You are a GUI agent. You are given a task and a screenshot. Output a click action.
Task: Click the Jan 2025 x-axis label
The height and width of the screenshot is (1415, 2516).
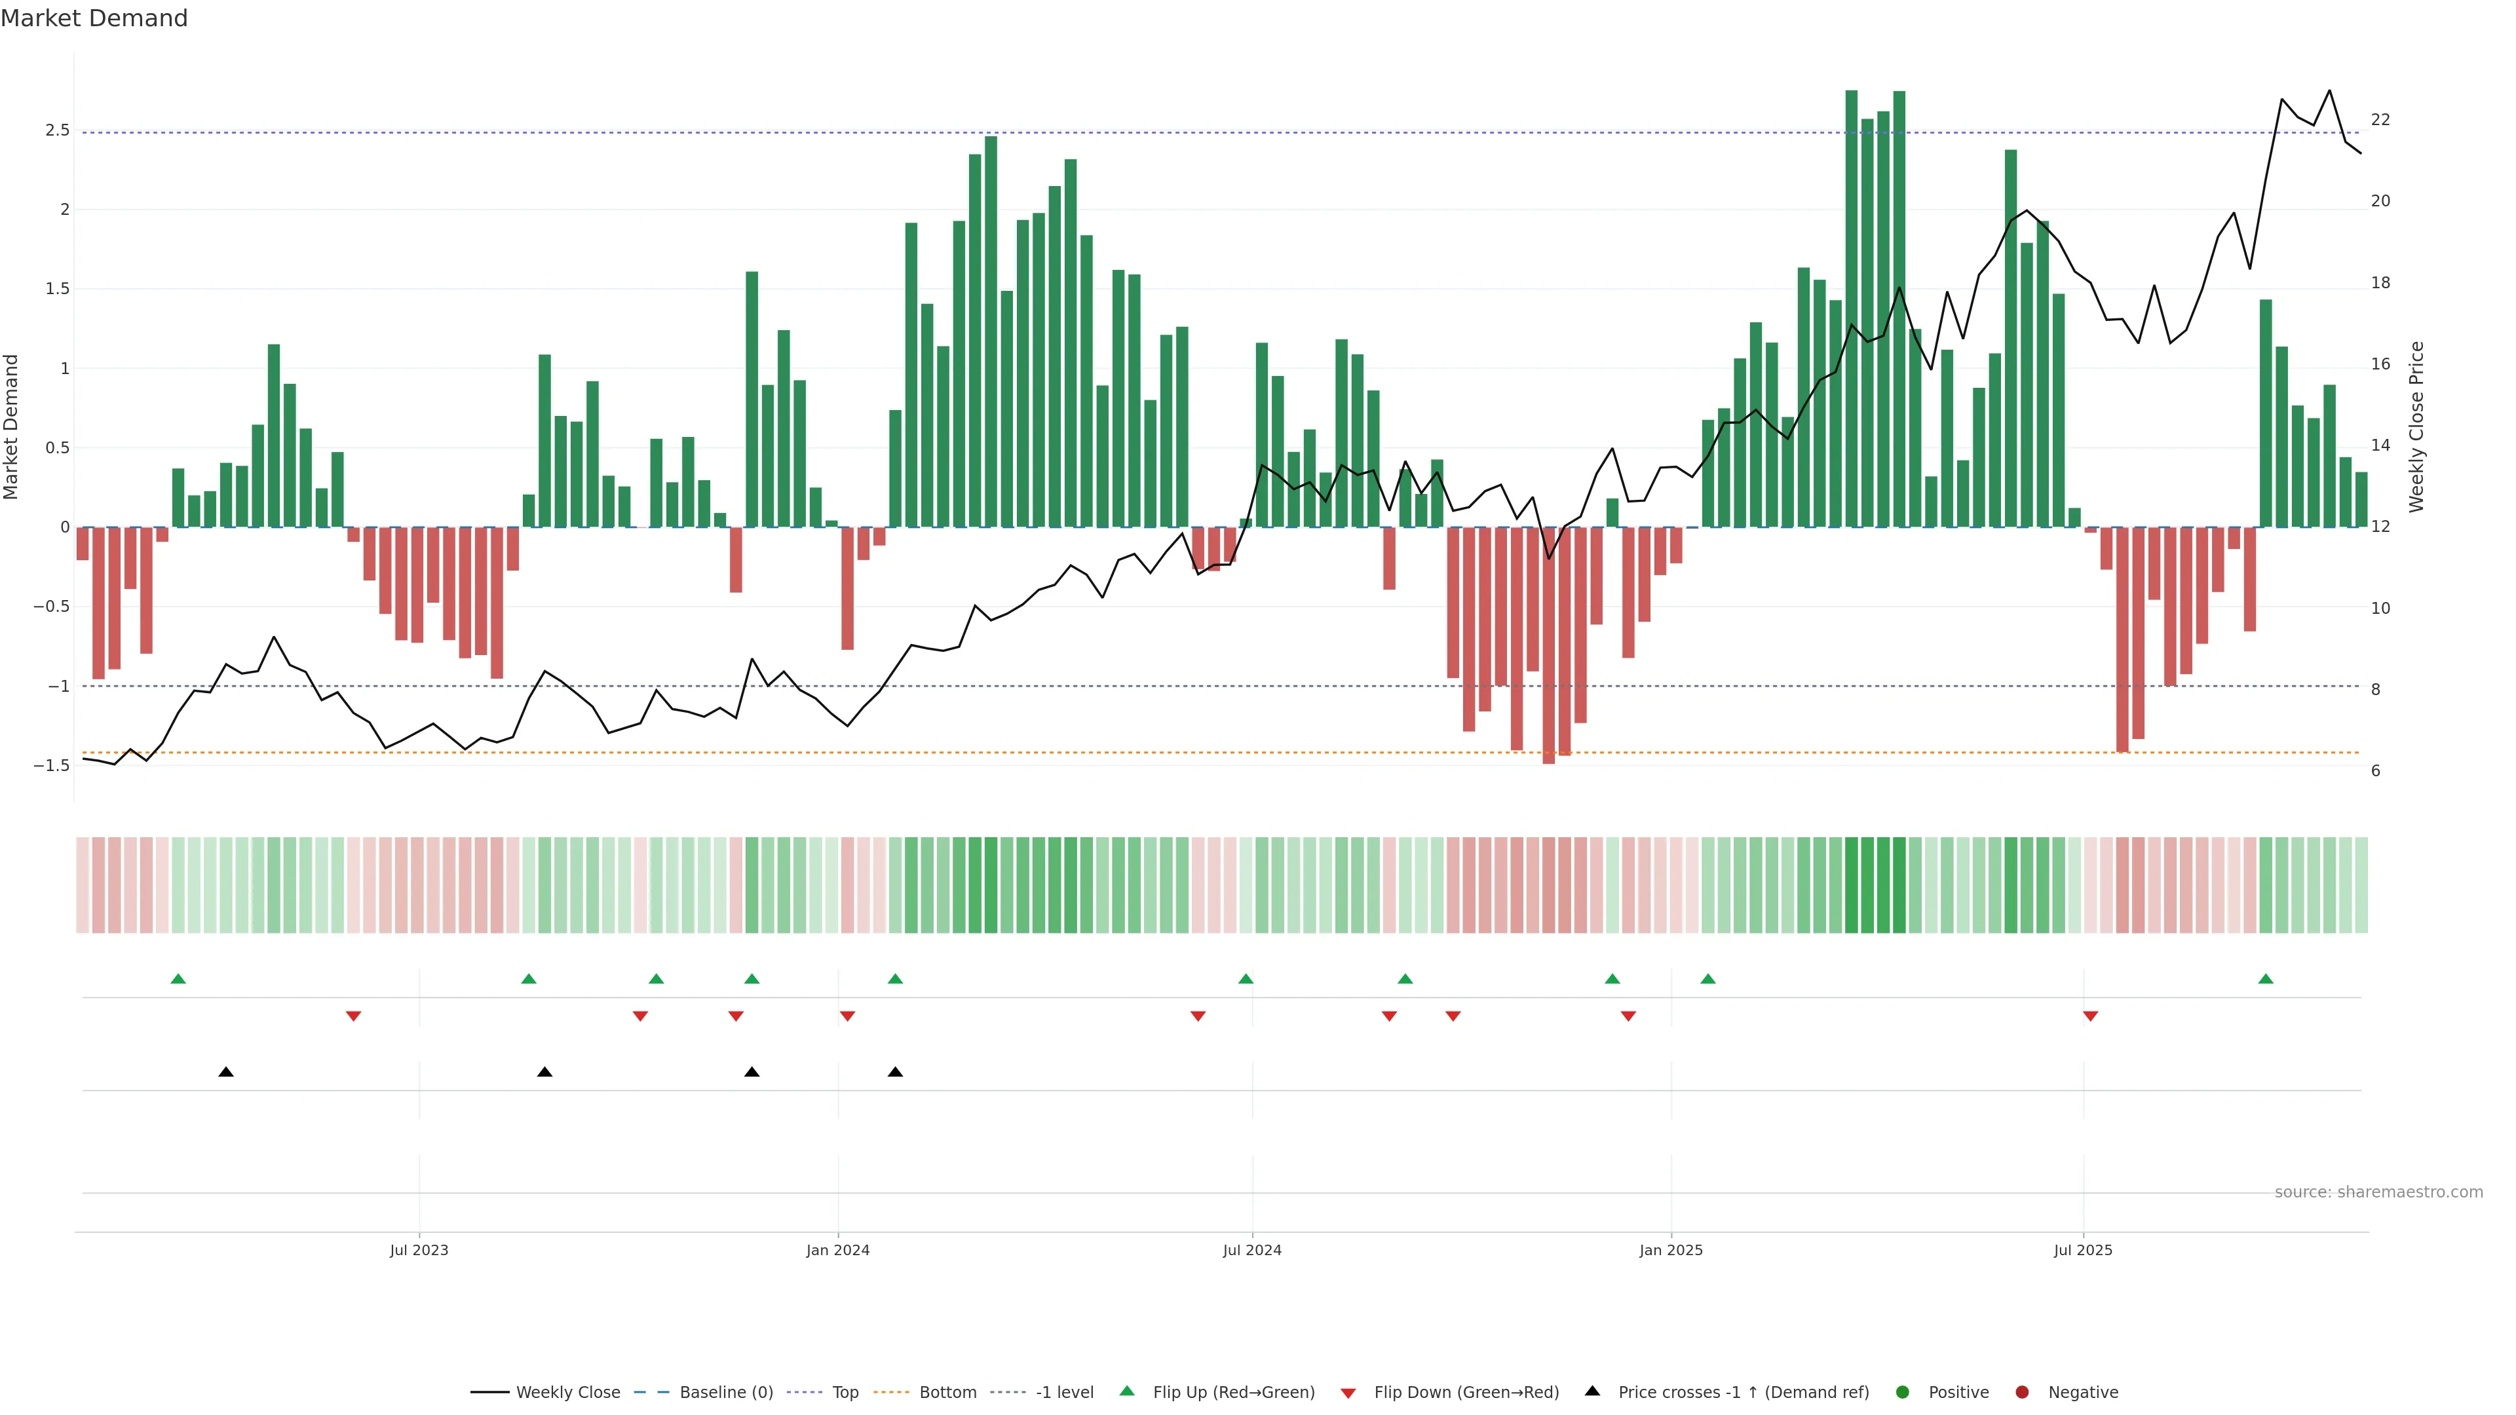(x=1671, y=1250)
